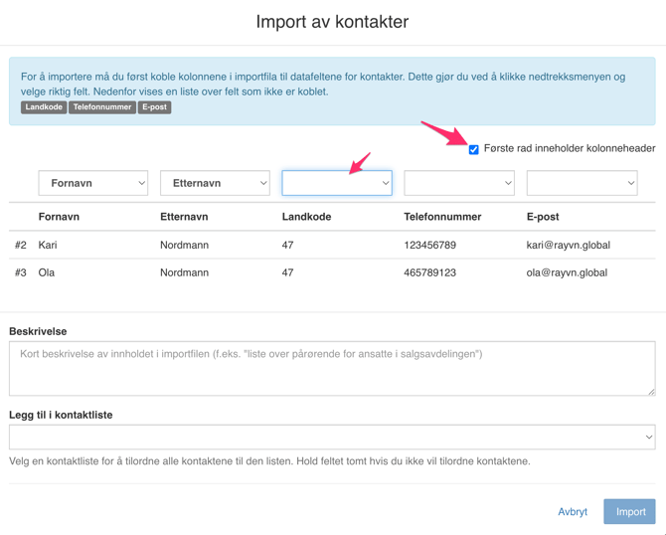The height and width of the screenshot is (535, 666).
Task: Click the ola@rayvn.global email cell
Action: (567, 272)
